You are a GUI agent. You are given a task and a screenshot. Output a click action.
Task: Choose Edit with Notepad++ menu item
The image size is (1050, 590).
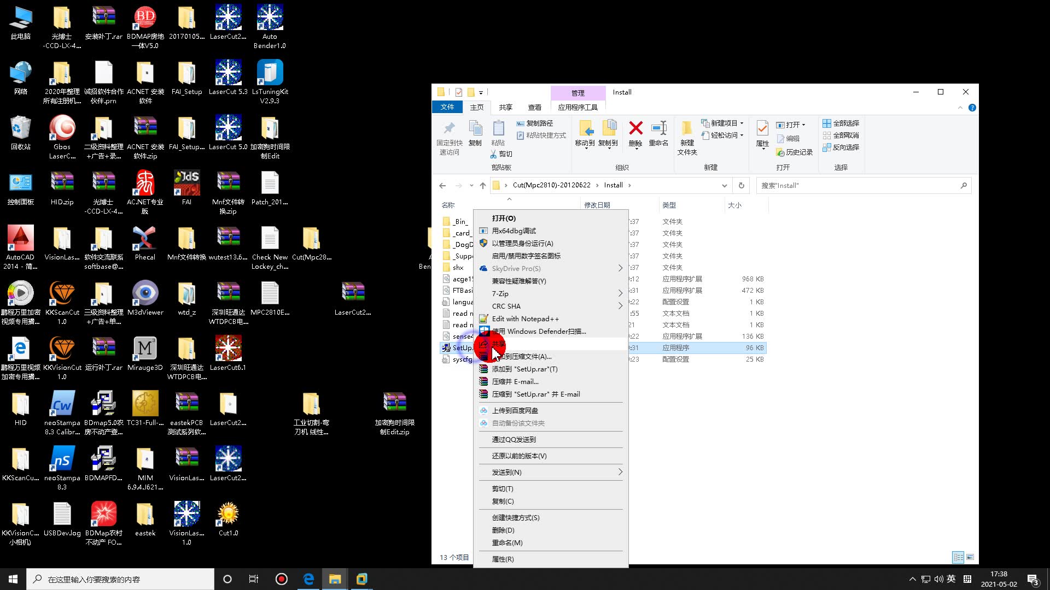[x=551, y=319]
